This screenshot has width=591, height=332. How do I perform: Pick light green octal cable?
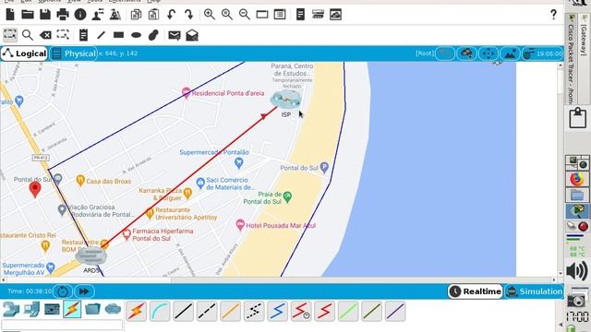click(348, 312)
